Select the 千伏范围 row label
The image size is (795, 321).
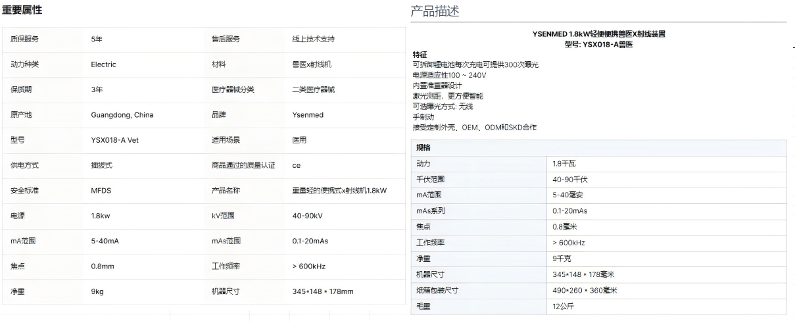(430, 179)
